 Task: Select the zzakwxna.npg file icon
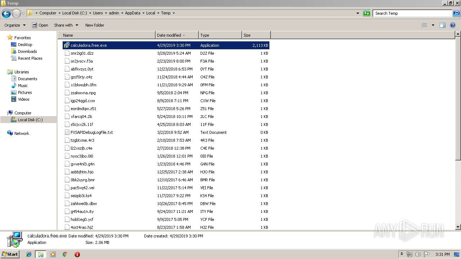coord(67,93)
